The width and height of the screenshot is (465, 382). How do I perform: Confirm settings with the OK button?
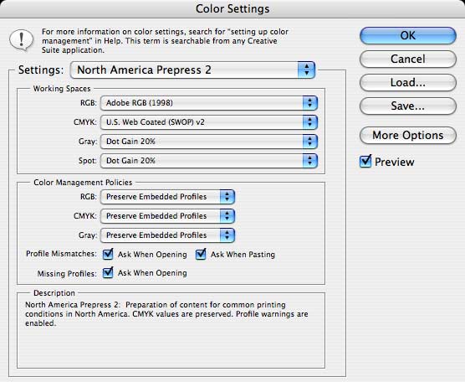coord(408,36)
